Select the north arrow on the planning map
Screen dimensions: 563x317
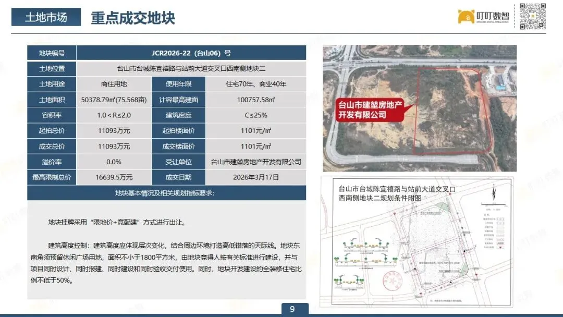494,192
